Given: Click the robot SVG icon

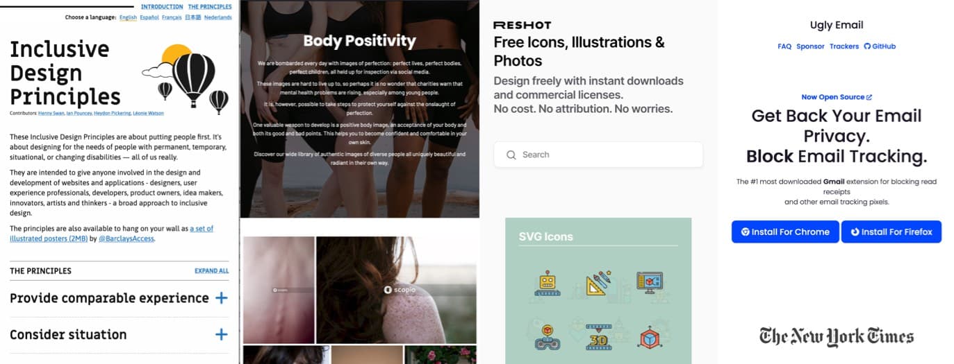Looking at the screenshot, I should pos(548,283).
